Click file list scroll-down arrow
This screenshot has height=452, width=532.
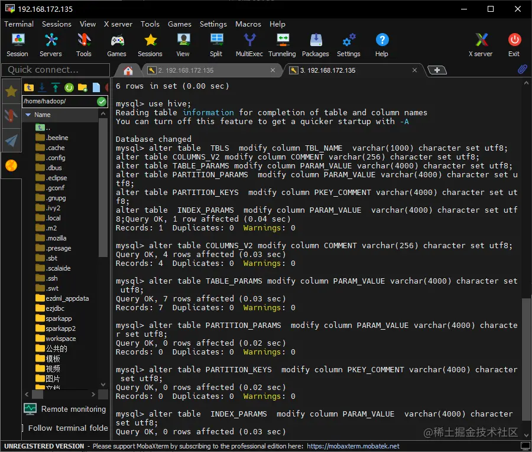coord(103,385)
